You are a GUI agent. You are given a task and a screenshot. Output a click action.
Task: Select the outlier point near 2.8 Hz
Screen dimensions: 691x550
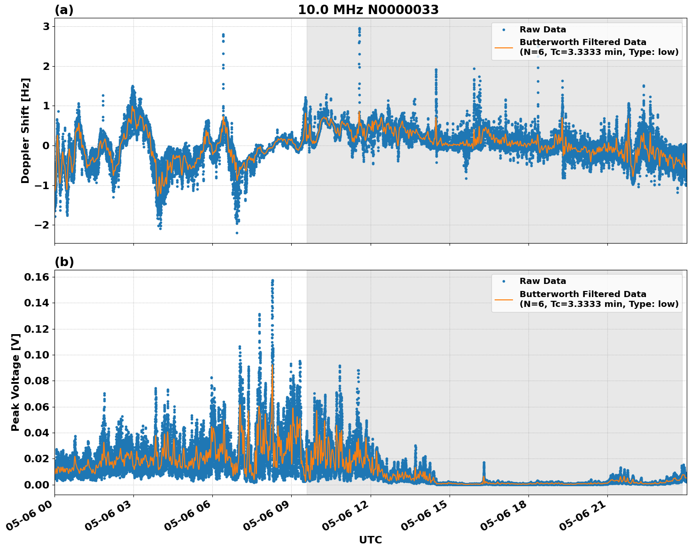(x=223, y=34)
